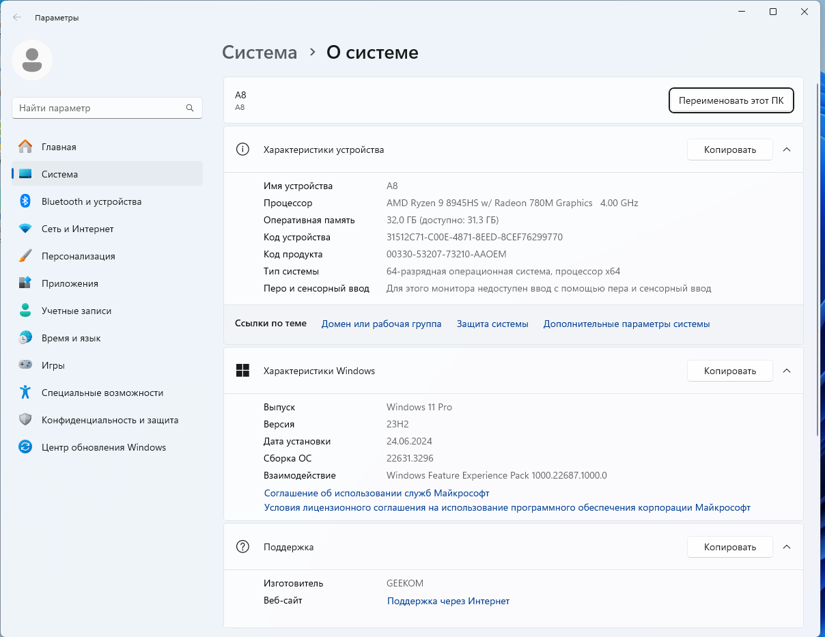Click the back arrow in title bar
The height and width of the screenshot is (637, 825).
click(17, 18)
